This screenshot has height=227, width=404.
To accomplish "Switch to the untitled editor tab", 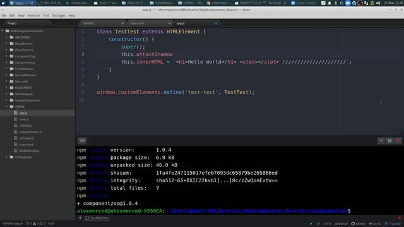I will (102, 23).
